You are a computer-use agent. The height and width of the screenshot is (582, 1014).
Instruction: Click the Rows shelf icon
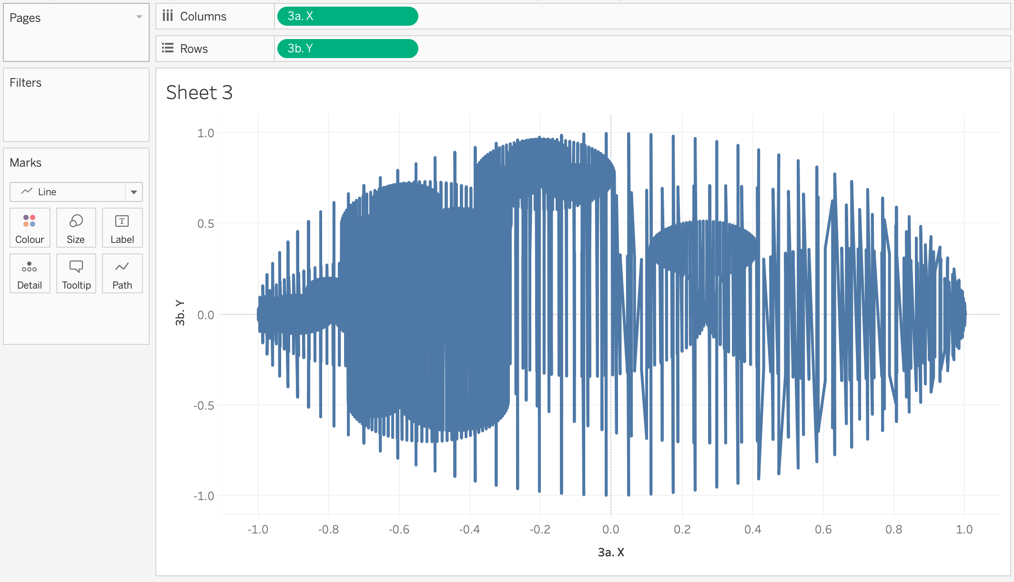coord(167,48)
